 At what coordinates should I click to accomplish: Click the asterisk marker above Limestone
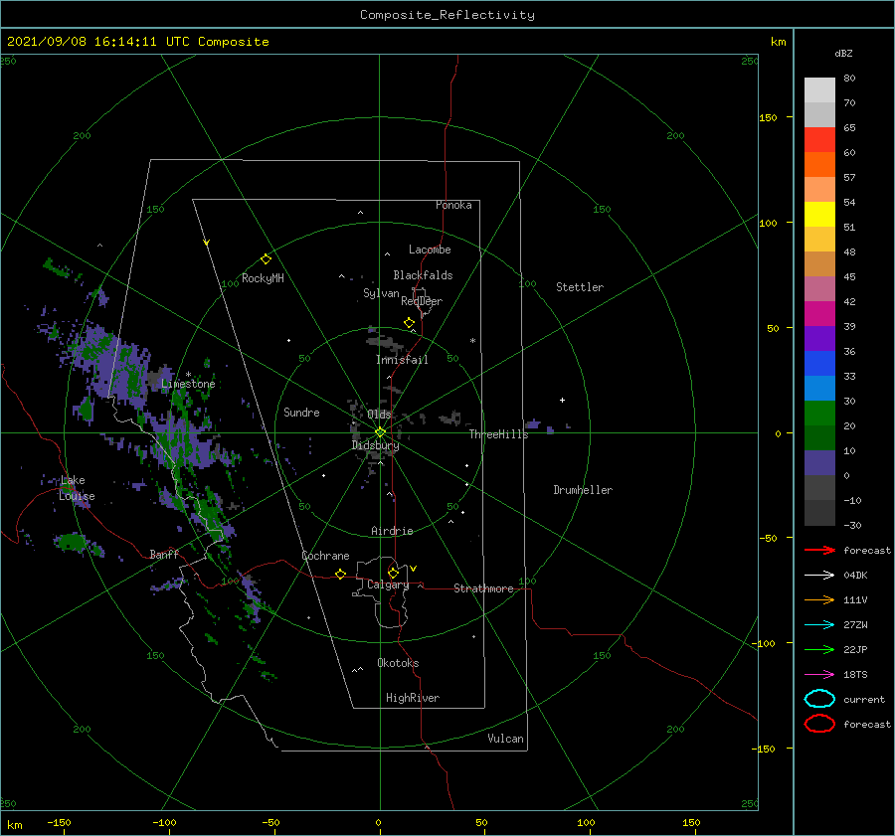[x=188, y=375]
